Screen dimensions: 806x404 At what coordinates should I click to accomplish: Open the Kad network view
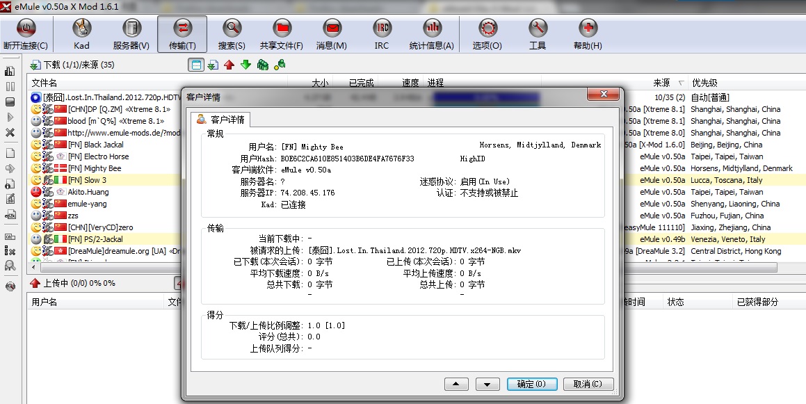tap(81, 35)
